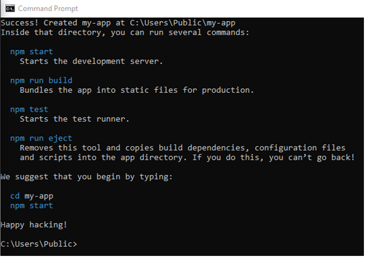This screenshot has width=365, height=257.
Task: Click the C:\Users\Public\my-app path text
Action: coord(182,23)
